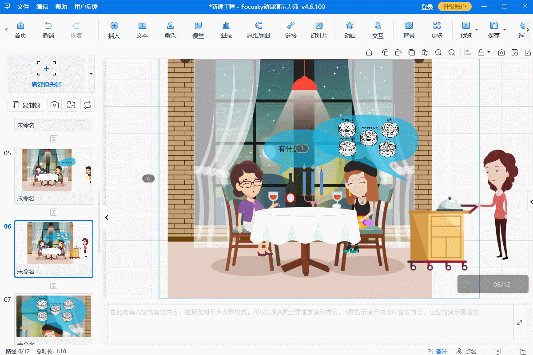Click the zoom in magnifier icon

pos(438,52)
